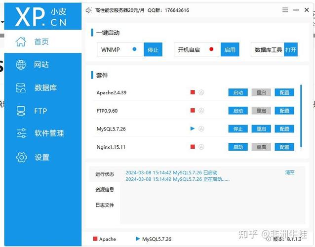Enable 开机自启 autostart with 启用 button
This screenshot has width=315, height=247.
click(230, 49)
